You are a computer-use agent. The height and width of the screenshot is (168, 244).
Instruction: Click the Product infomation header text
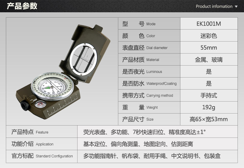coord(214,6)
